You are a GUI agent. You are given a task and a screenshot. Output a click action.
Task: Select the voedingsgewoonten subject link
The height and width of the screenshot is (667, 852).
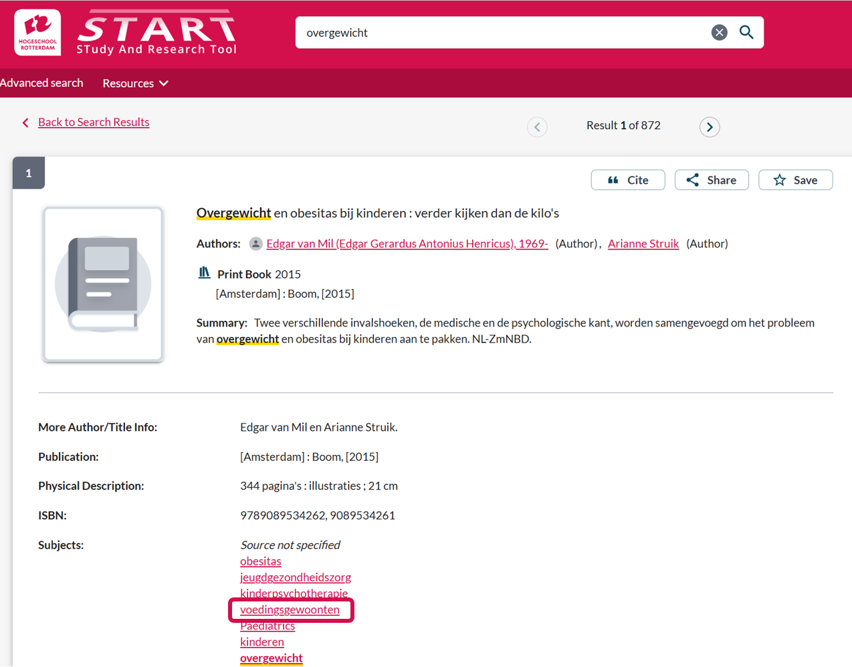(290, 609)
